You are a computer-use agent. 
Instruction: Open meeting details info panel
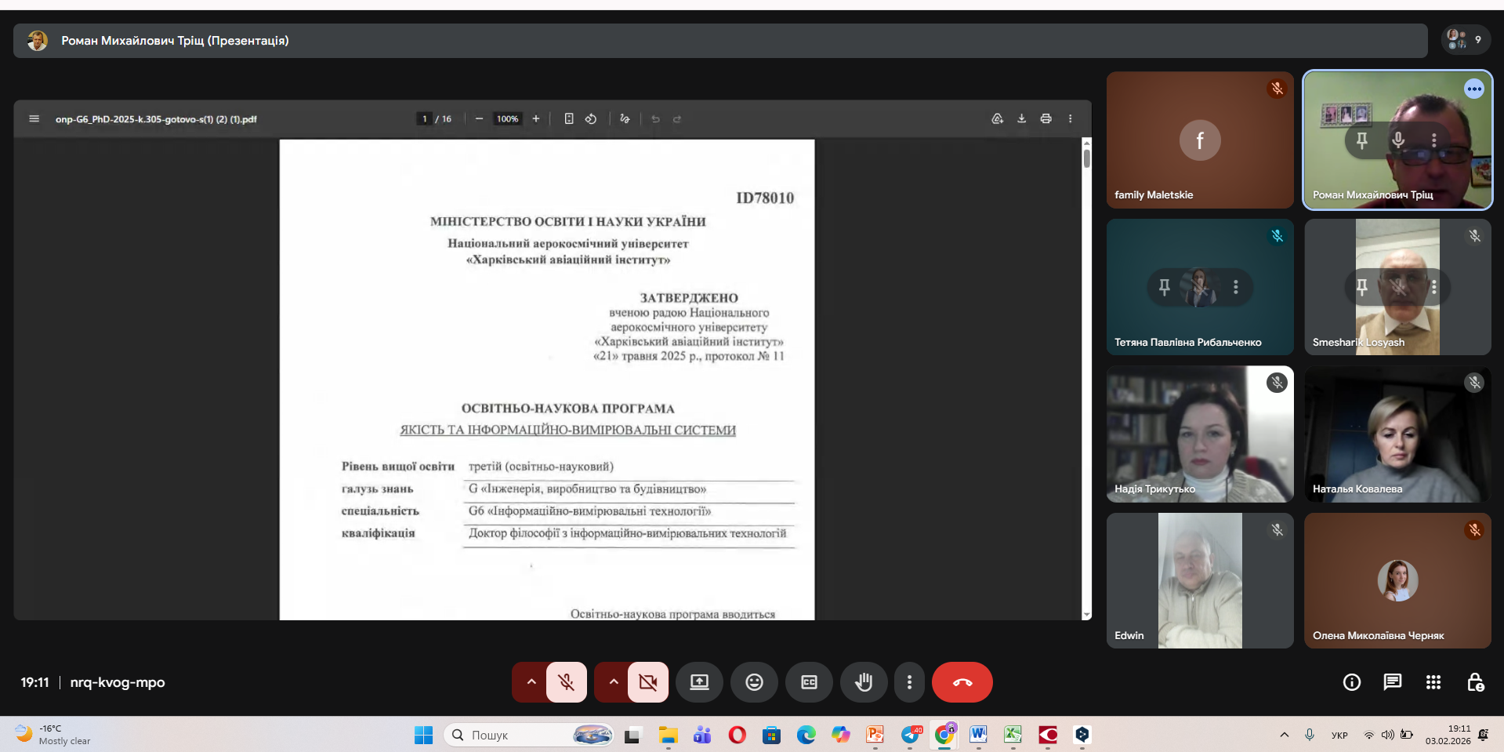(x=1351, y=682)
